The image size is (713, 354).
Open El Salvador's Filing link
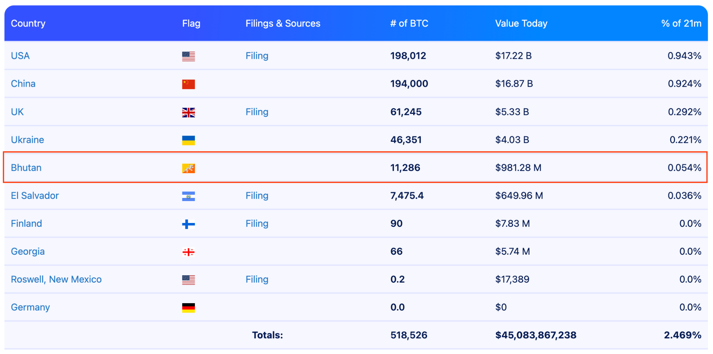click(257, 195)
